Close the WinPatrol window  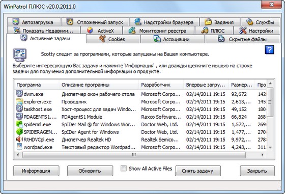pyautogui.click(x=272, y=5)
